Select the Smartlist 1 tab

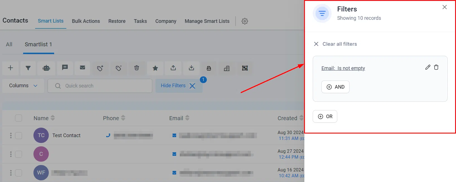38,44
